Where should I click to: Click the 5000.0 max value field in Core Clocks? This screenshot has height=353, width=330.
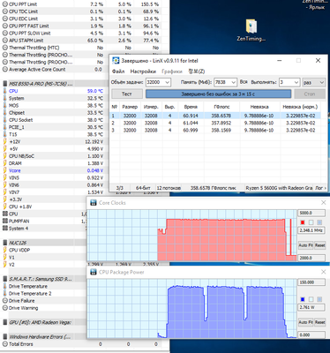click(311, 213)
